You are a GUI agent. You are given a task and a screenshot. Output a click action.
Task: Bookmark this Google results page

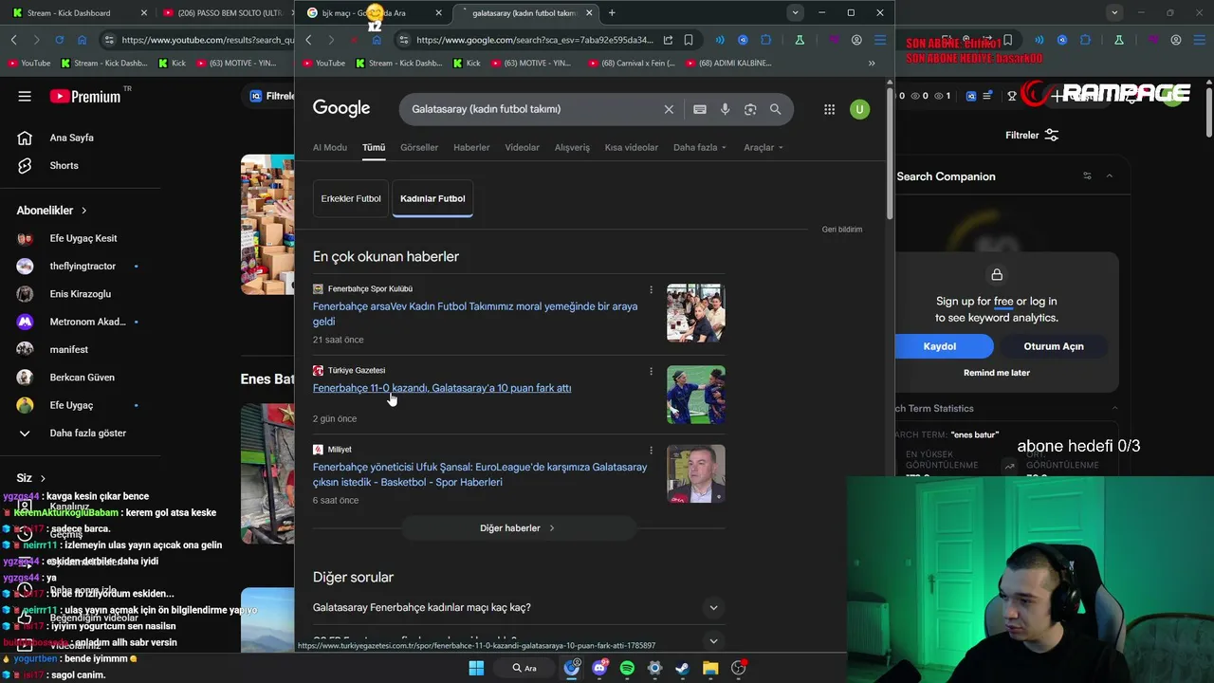[689, 40]
